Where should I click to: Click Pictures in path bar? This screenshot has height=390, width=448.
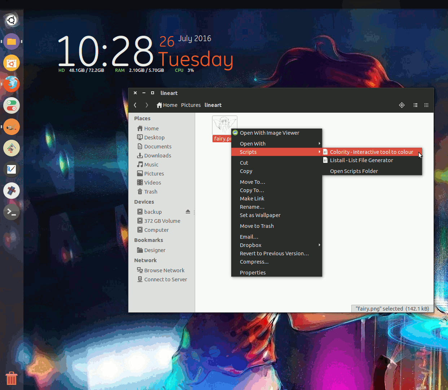(x=191, y=105)
